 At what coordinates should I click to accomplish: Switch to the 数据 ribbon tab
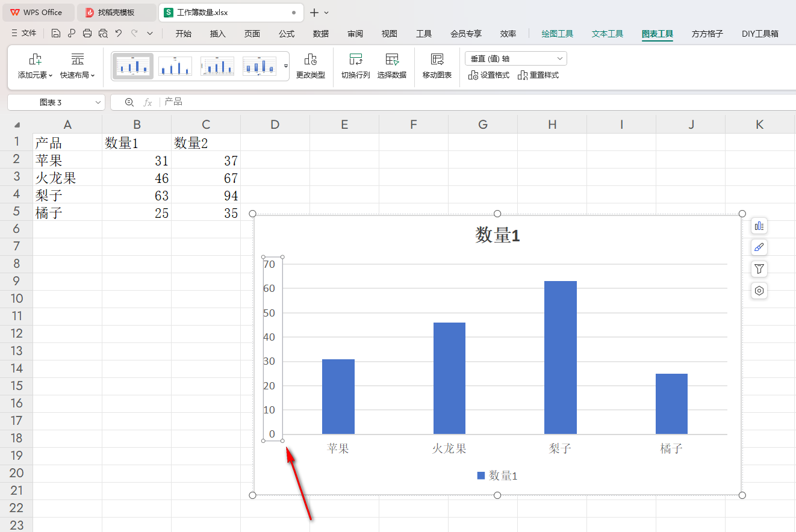coord(321,34)
